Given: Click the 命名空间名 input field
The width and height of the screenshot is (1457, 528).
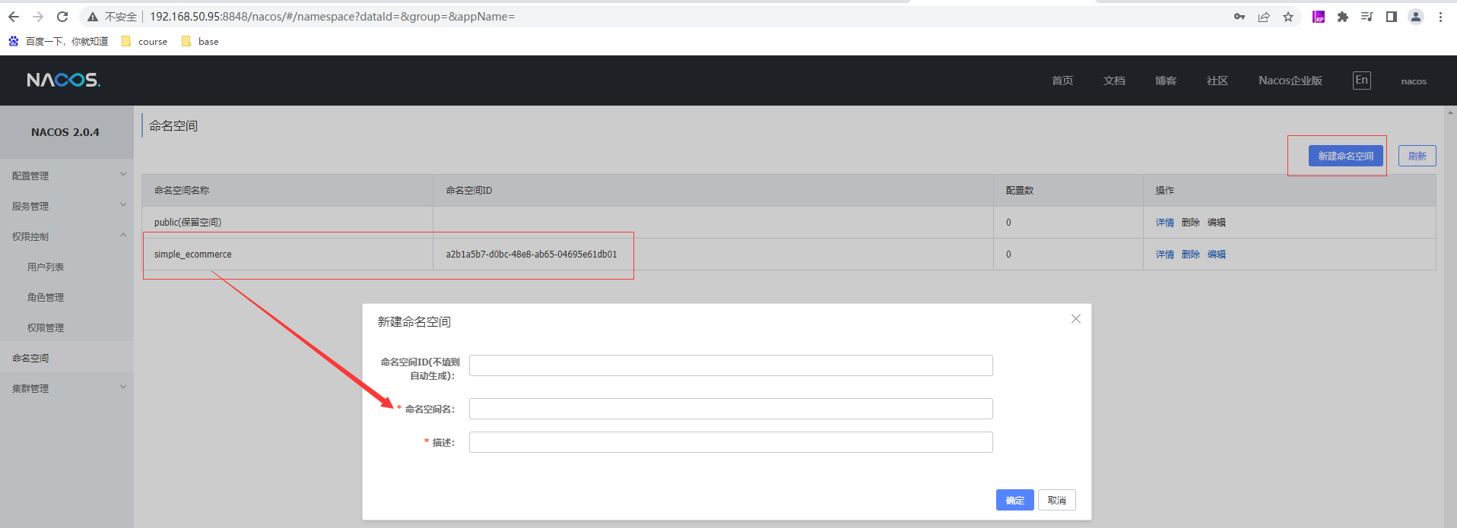Looking at the screenshot, I should click(x=730, y=409).
